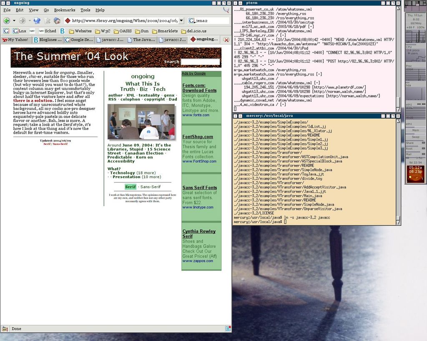Open the first Google bookmark icon
Image resolution: width=427 pixels, height=341 pixels.
6,31
